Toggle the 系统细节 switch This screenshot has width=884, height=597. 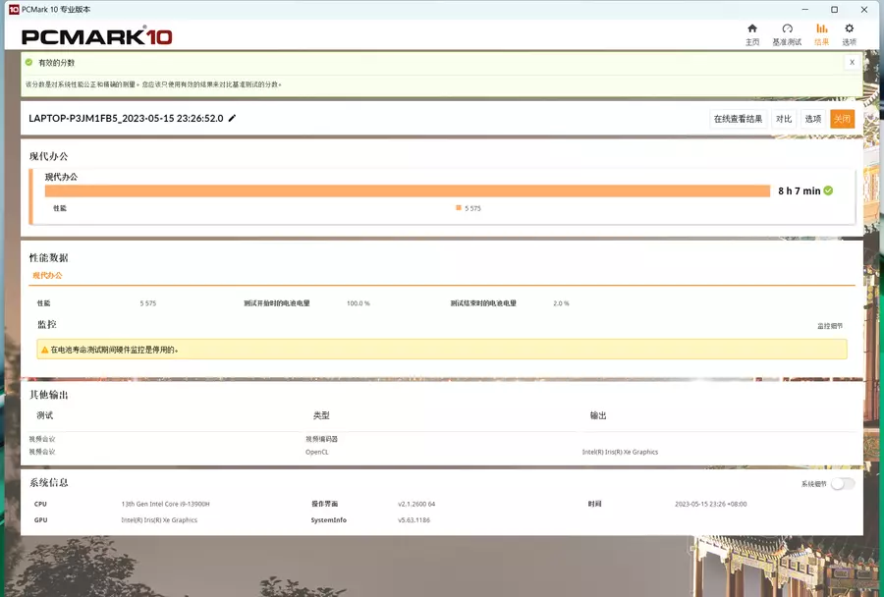842,483
